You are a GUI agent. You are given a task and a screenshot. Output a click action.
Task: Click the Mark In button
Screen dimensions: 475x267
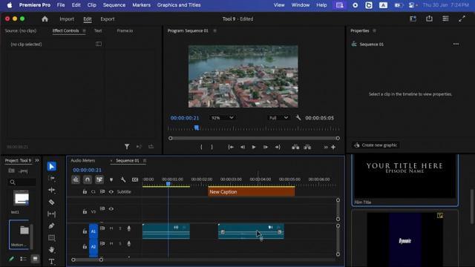pyautogui.click(x=201, y=147)
